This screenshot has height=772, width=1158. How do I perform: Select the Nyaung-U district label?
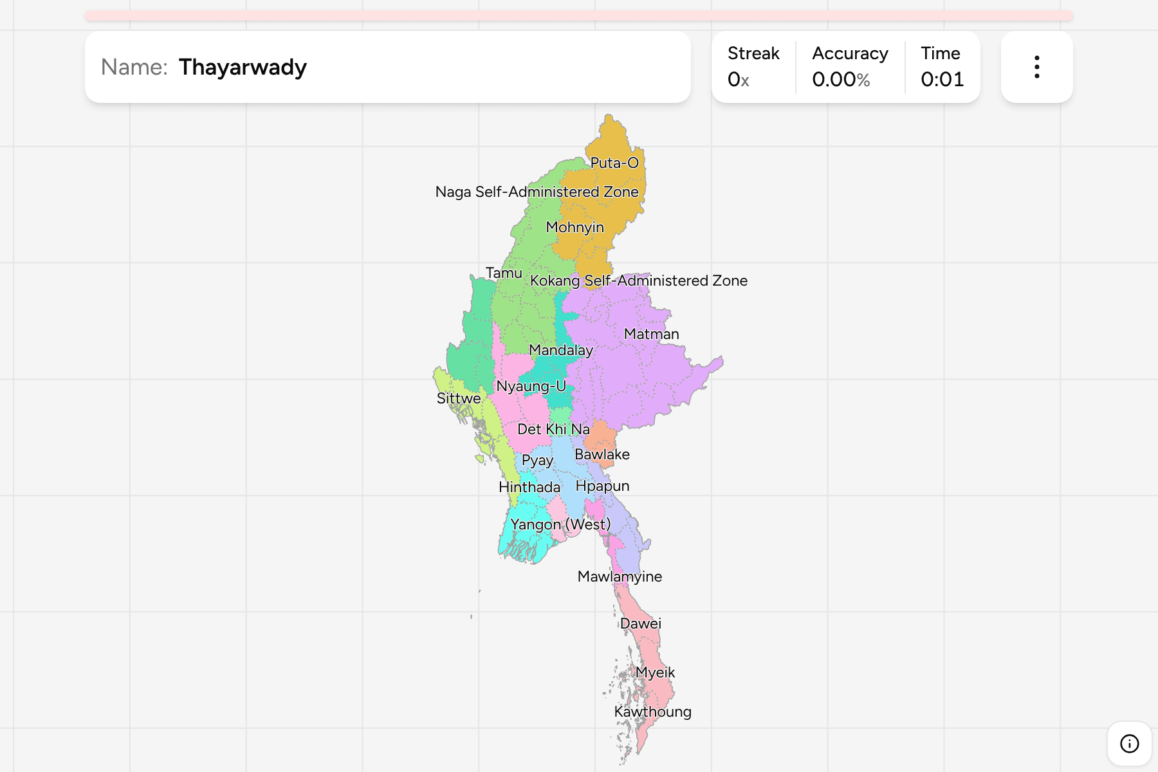point(531,386)
